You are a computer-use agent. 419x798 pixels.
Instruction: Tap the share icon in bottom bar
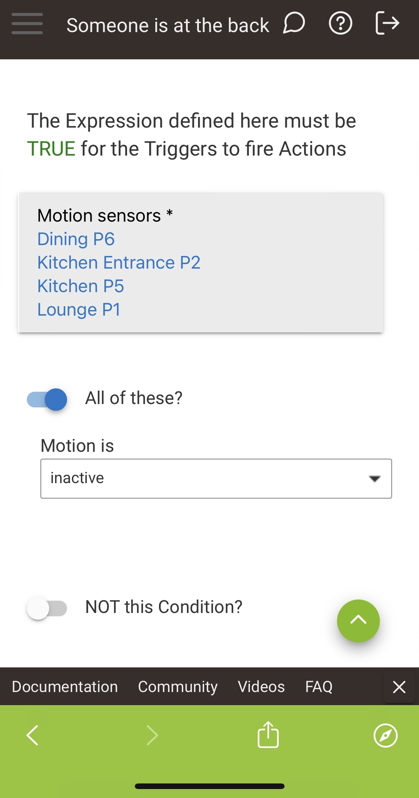click(268, 735)
